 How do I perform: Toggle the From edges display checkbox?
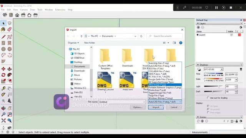point(208,112)
